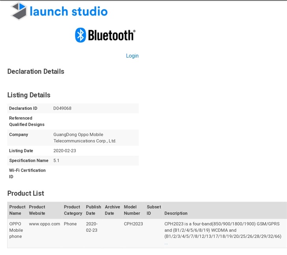Click the launch studio logo icon
This screenshot has height=255, width=287.
coord(19,11)
